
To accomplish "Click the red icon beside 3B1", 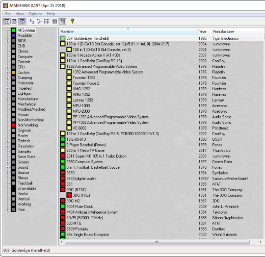I will click(63, 184).
